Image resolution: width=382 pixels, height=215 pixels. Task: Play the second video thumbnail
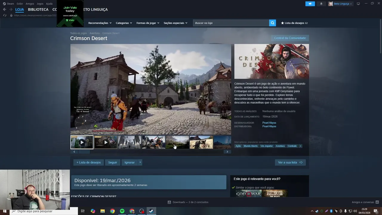[x=106, y=142]
